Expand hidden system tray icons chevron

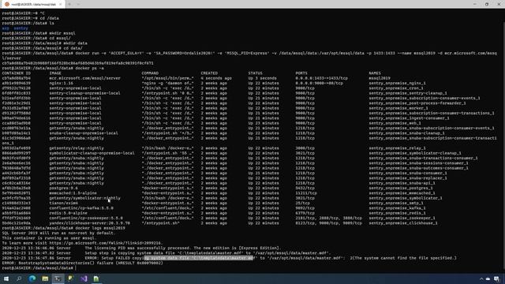click(481, 279)
